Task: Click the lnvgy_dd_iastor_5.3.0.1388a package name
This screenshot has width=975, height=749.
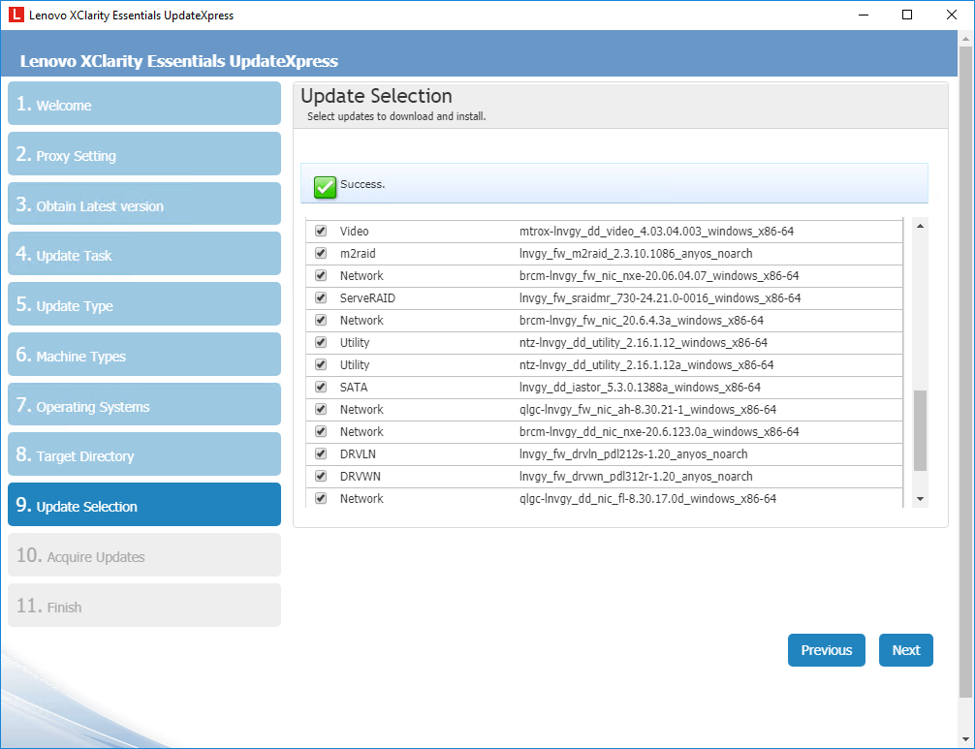Action: 640,388
